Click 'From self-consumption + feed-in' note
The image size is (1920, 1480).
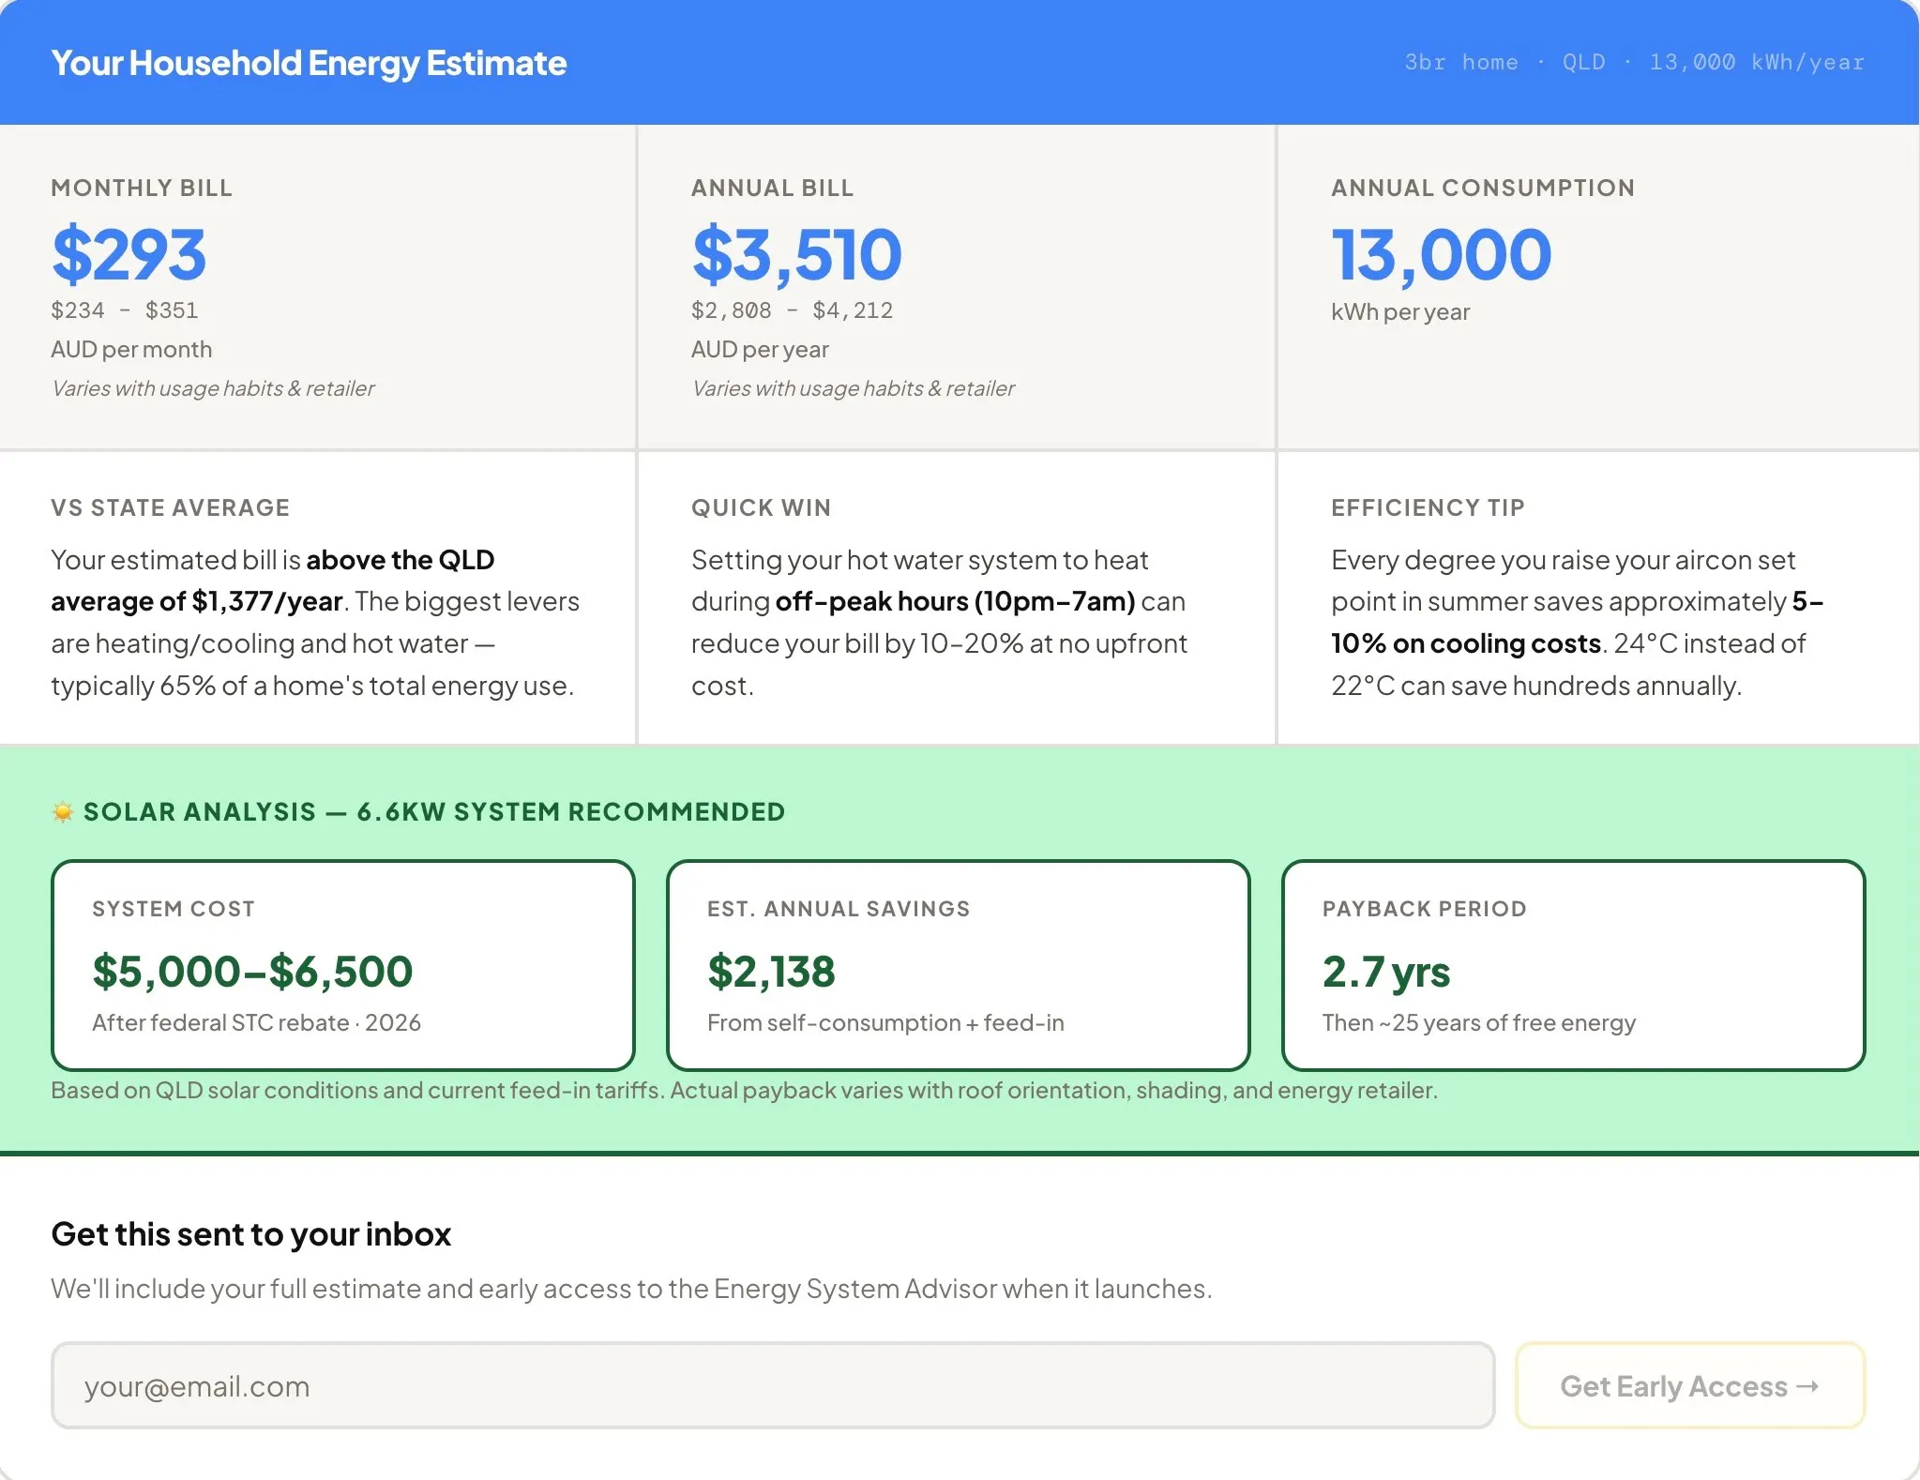click(885, 1022)
